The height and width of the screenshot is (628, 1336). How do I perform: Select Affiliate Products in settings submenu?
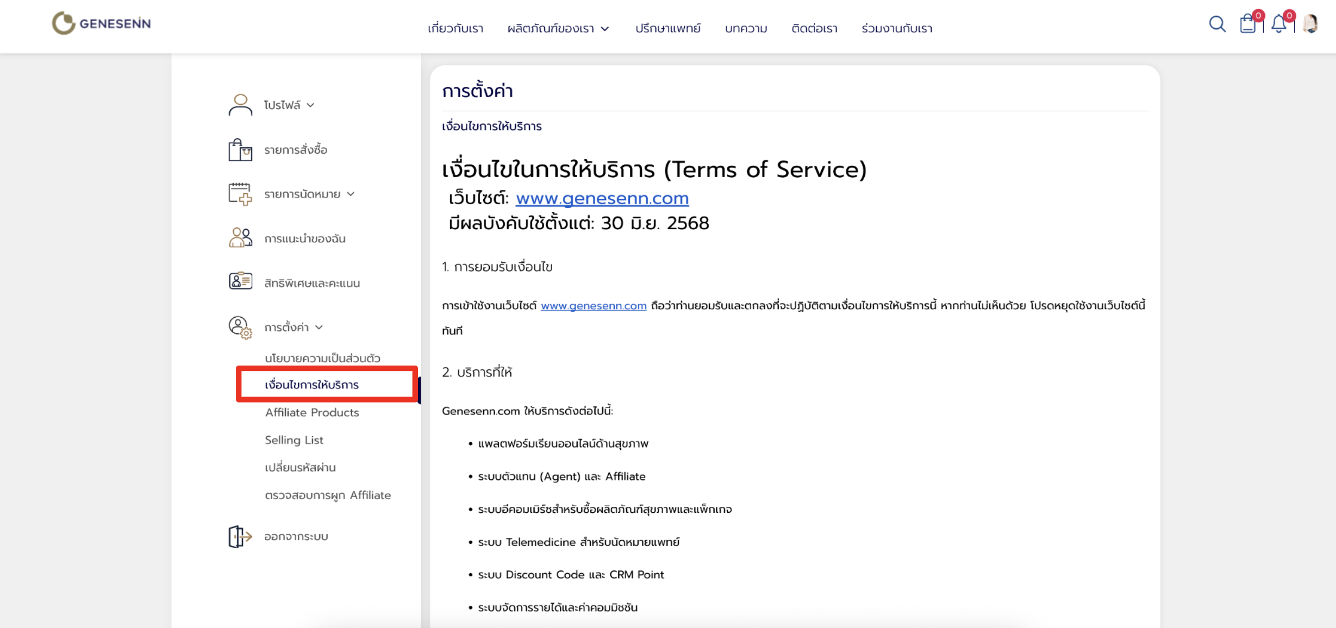(312, 412)
